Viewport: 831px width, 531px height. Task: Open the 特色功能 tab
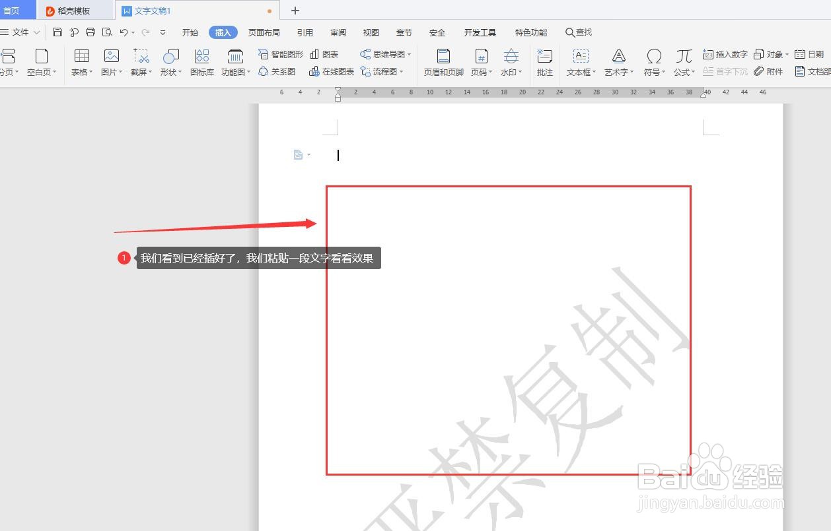pyautogui.click(x=531, y=32)
